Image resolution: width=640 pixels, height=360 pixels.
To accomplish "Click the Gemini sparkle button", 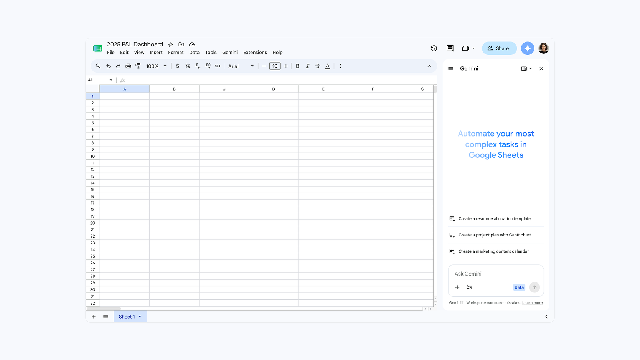I will coord(528,48).
